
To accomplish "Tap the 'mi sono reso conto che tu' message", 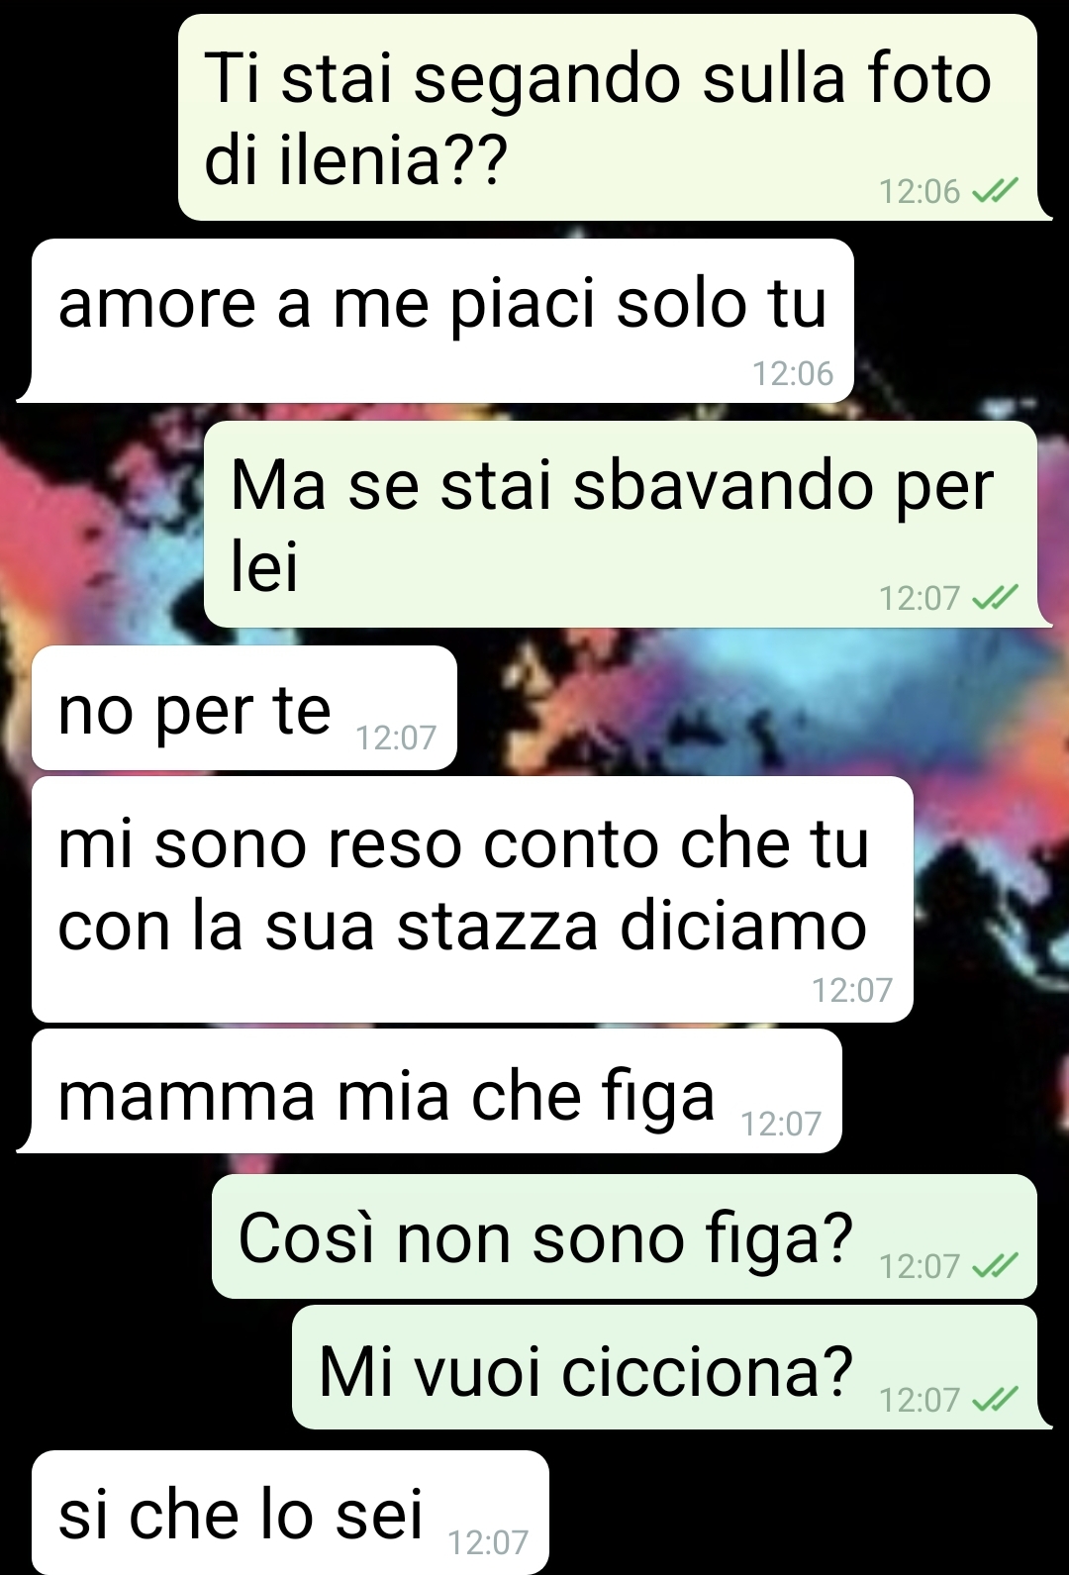I will [x=472, y=900].
